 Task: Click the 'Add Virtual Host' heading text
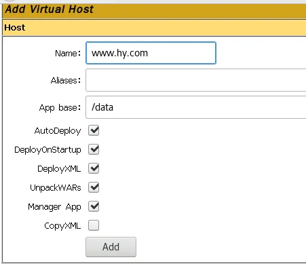point(49,9)
